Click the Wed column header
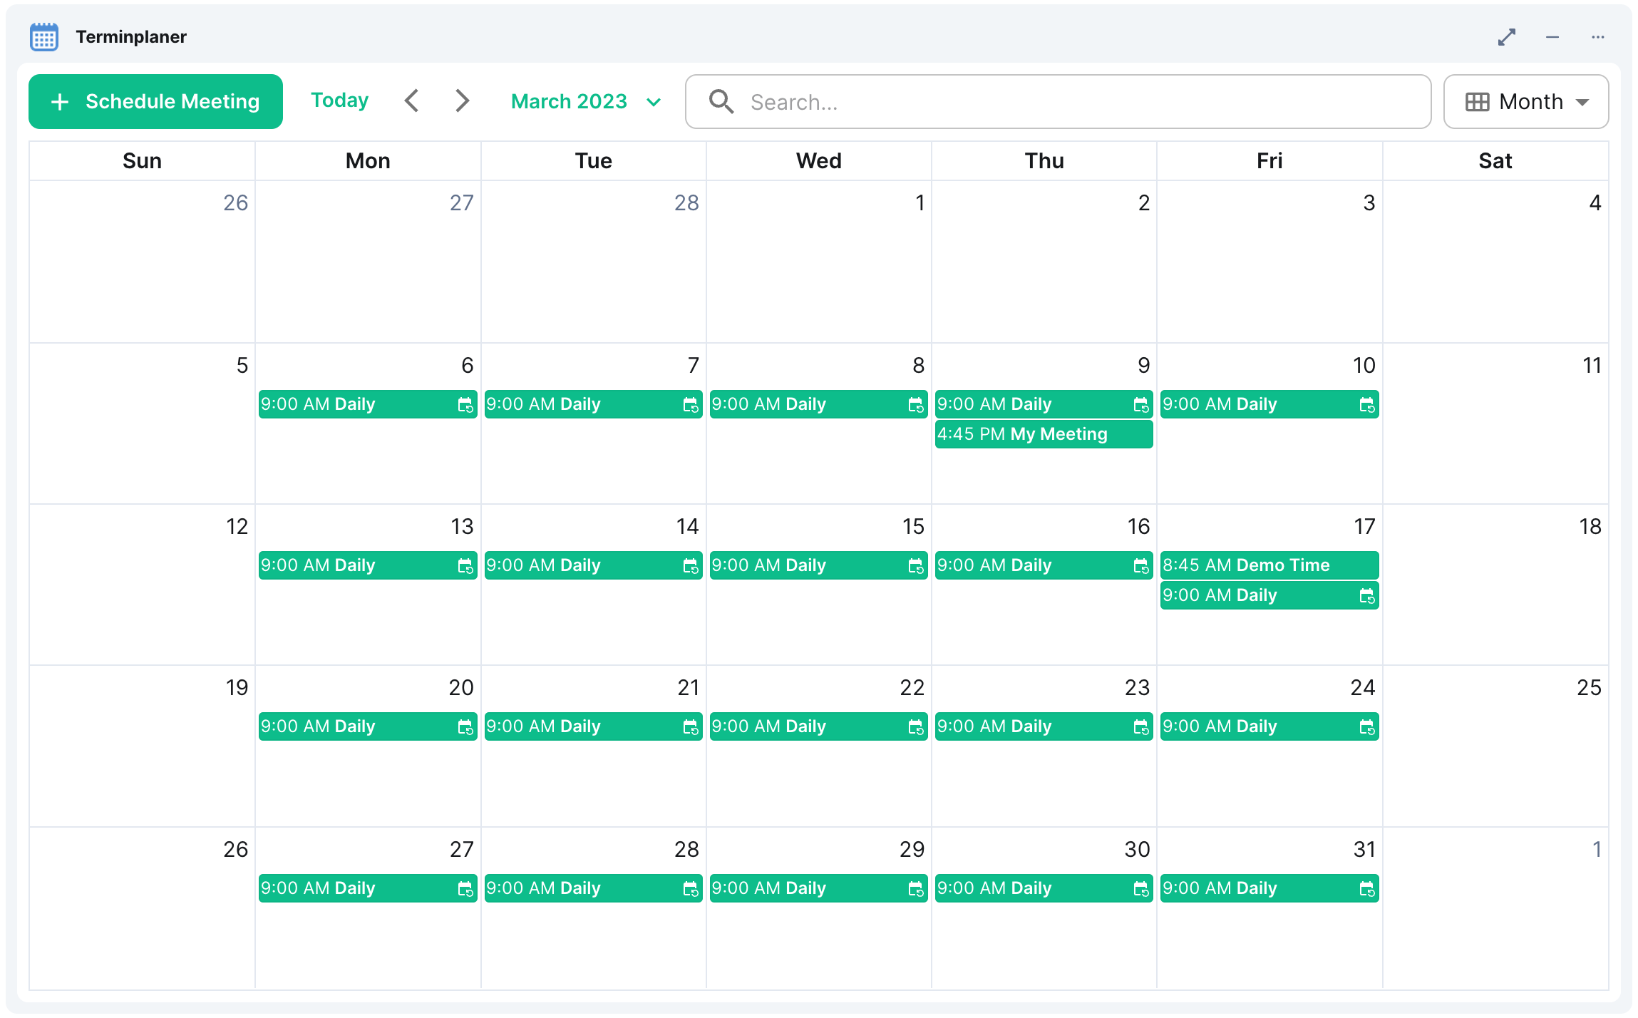The width and height of the screenshot is (1638, 1018). (818, 161)
